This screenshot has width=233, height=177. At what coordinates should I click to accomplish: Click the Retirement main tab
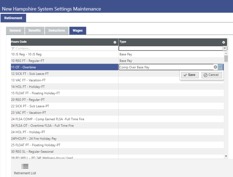point(13,18)
